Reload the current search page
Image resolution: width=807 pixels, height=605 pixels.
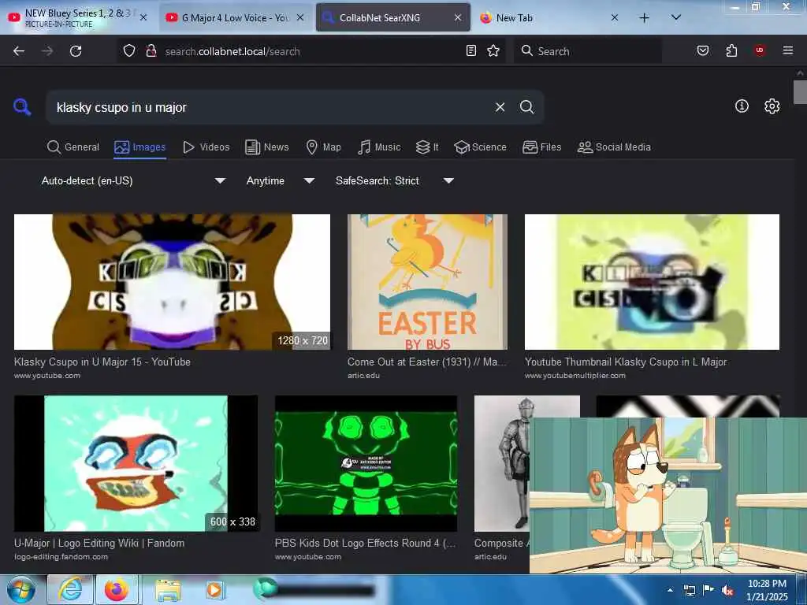(x=76, y=51)
